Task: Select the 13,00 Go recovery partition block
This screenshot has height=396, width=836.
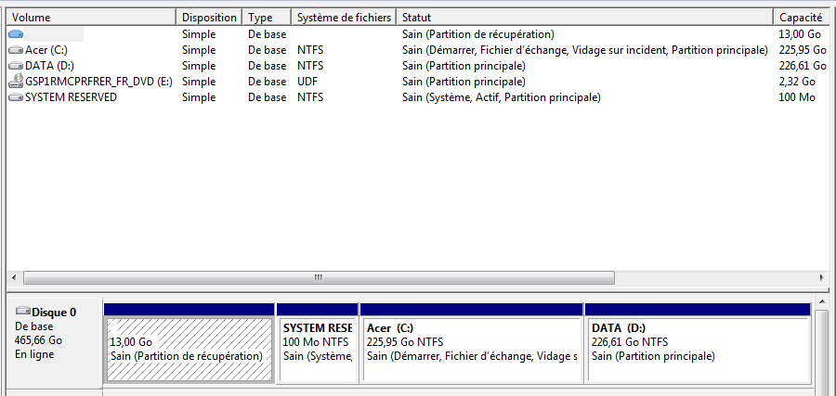Action: click(x=189, y=343)
